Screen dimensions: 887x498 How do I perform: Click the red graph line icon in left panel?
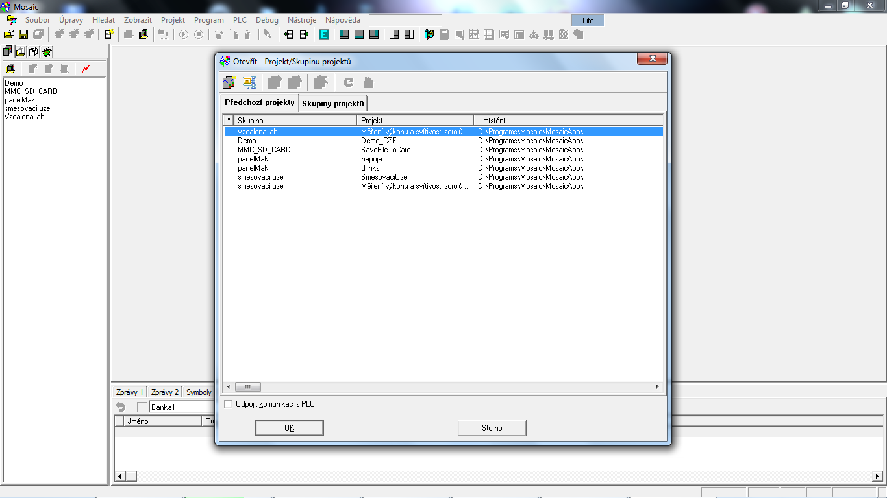click(86, 68)
